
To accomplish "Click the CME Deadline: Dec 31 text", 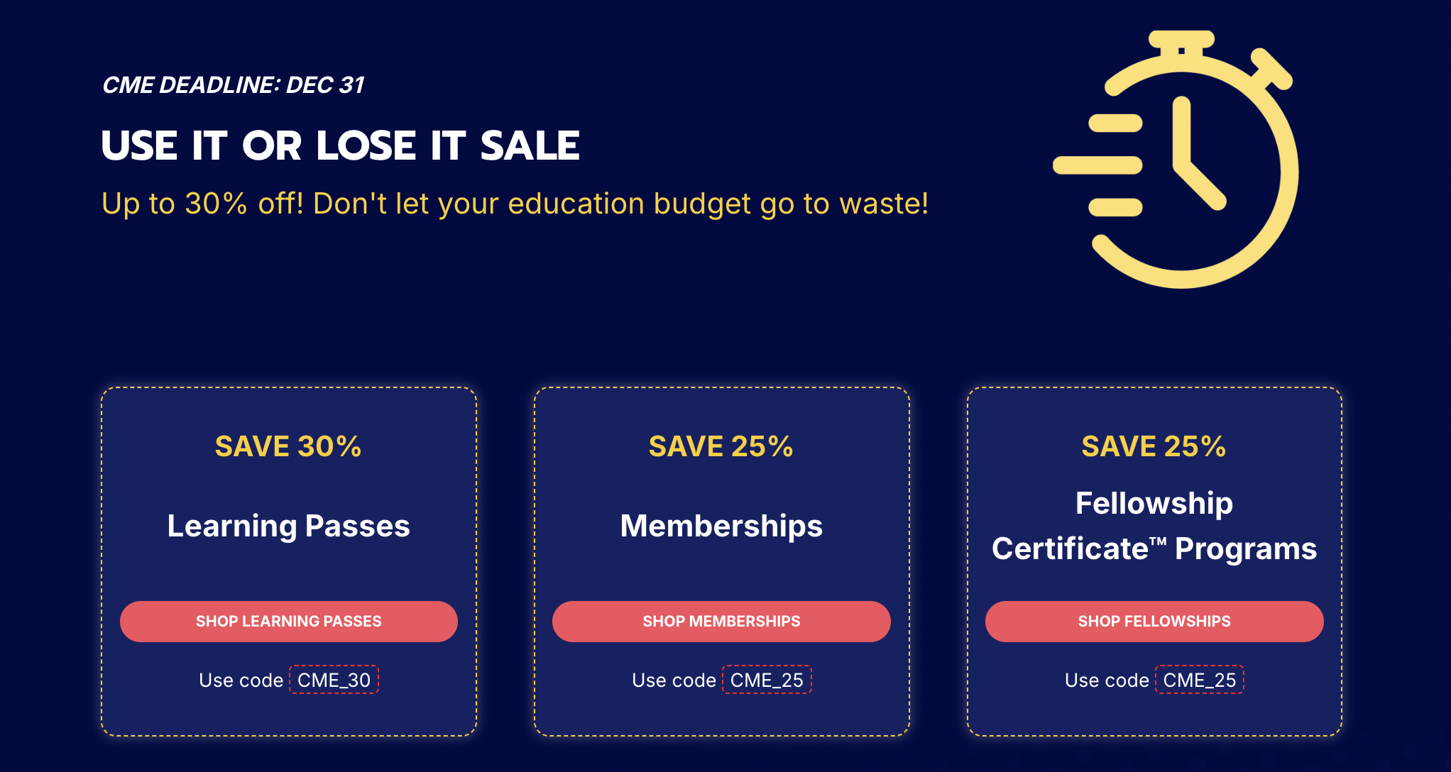I will point(234,85).
